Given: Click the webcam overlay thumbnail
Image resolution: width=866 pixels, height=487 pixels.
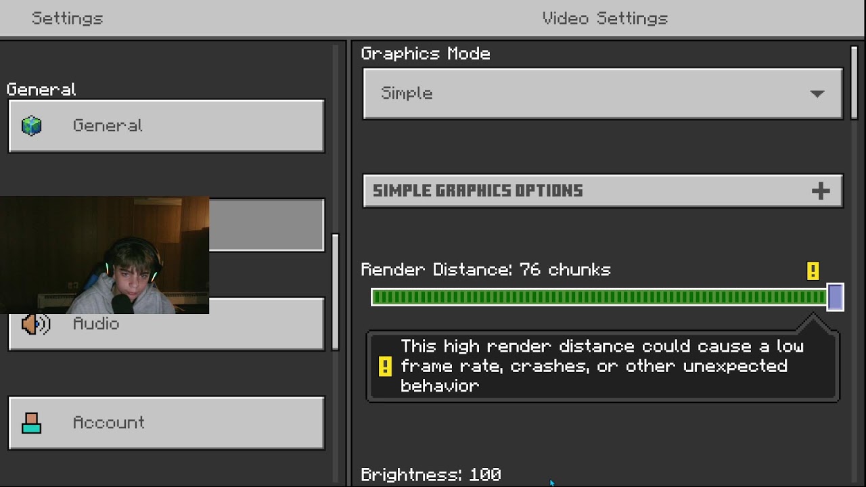Looking at the screenshot, I should pos(105,255).
